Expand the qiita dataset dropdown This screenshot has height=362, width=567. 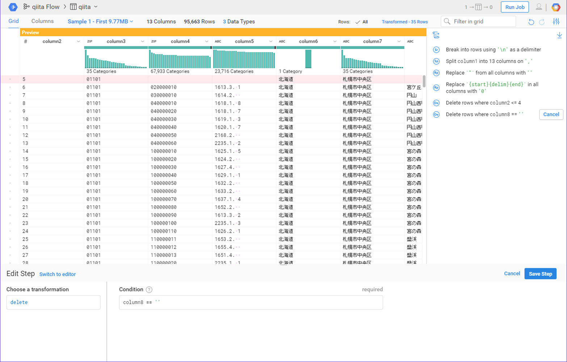click(96, 7)
